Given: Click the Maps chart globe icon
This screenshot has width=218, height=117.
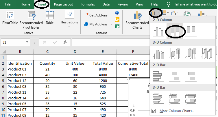Looking at the screenshot, I should [x=187, y=14].
